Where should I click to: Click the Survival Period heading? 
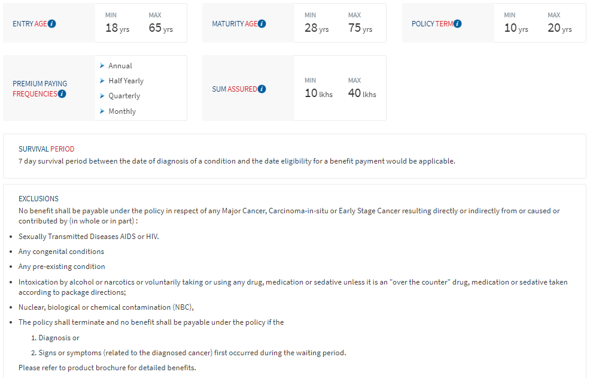click(46, 149)
